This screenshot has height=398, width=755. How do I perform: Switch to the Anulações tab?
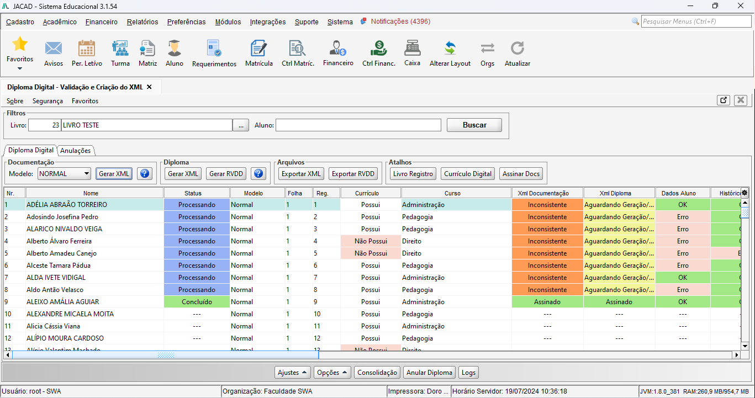pos(76,151)
